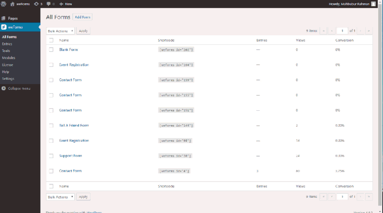Check the Event Registration id 164 checkbox
Screen dimensions: 383x213
[51, 65]
